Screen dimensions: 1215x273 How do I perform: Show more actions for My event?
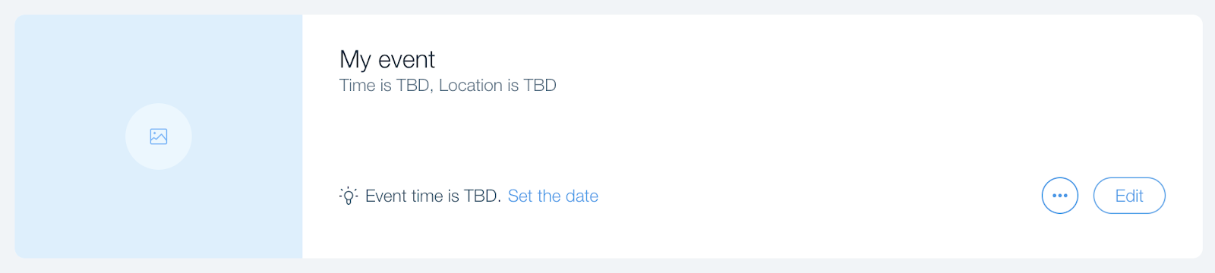1060,196
